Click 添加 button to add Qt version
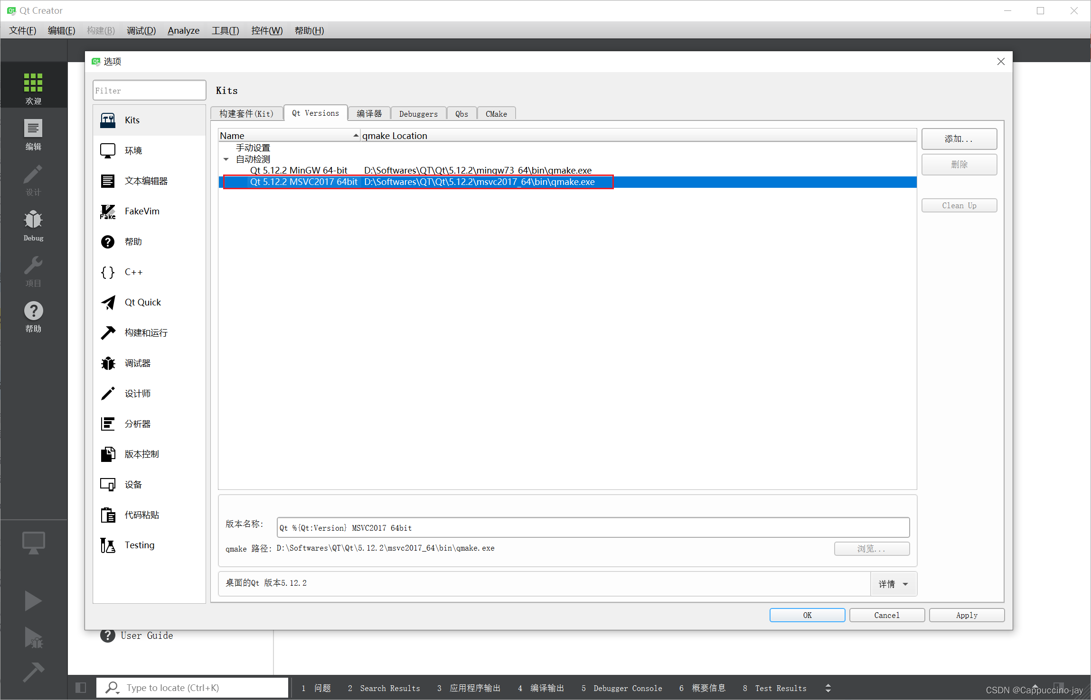This screenshot has width=1091, height=700. pos(960,138)
